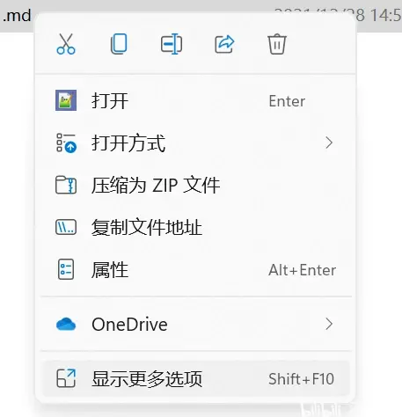This screenshot has height=417, width=402.
Task: Click the Delete trash can icon
Action: pyautogui.click(x=277, y=44)
